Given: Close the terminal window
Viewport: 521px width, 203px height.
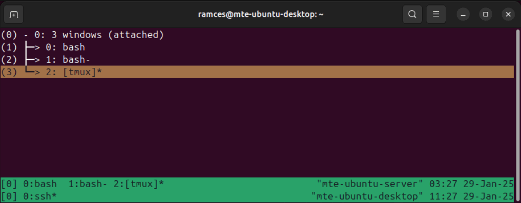Looking at the screenshot, I should coord(508,14).
